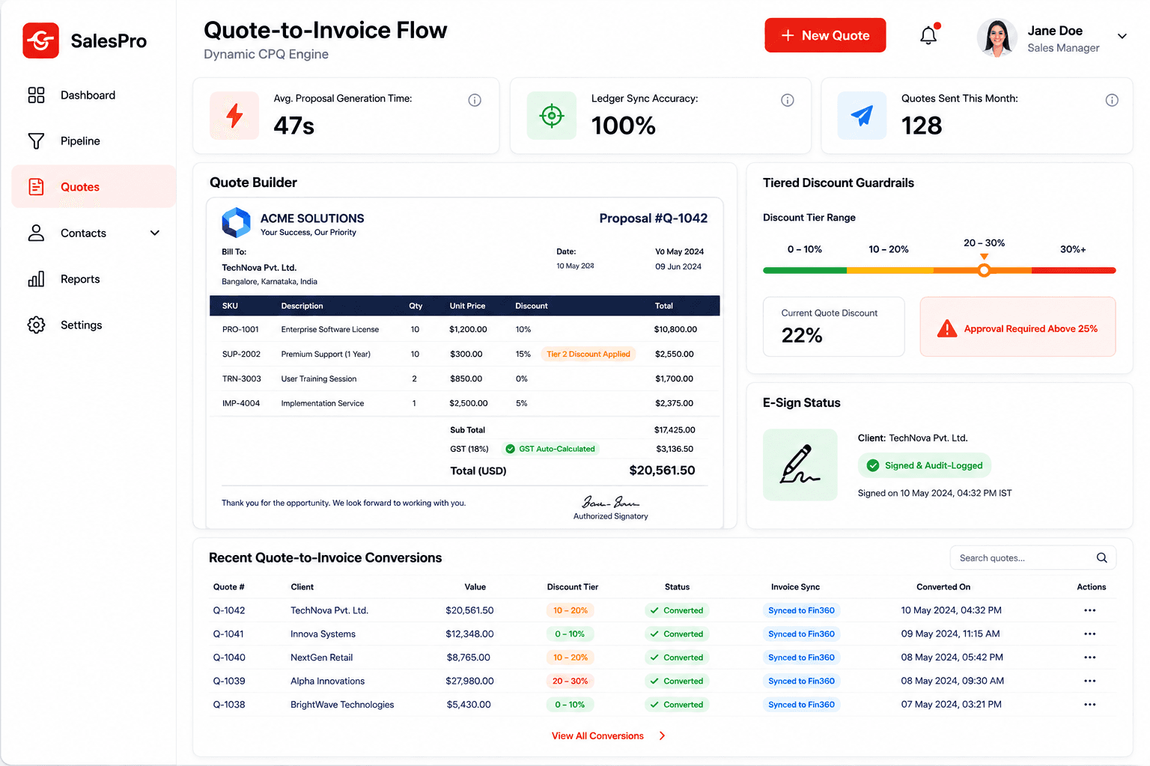Open actions menu for Q-1040 row

(1089, 658)
